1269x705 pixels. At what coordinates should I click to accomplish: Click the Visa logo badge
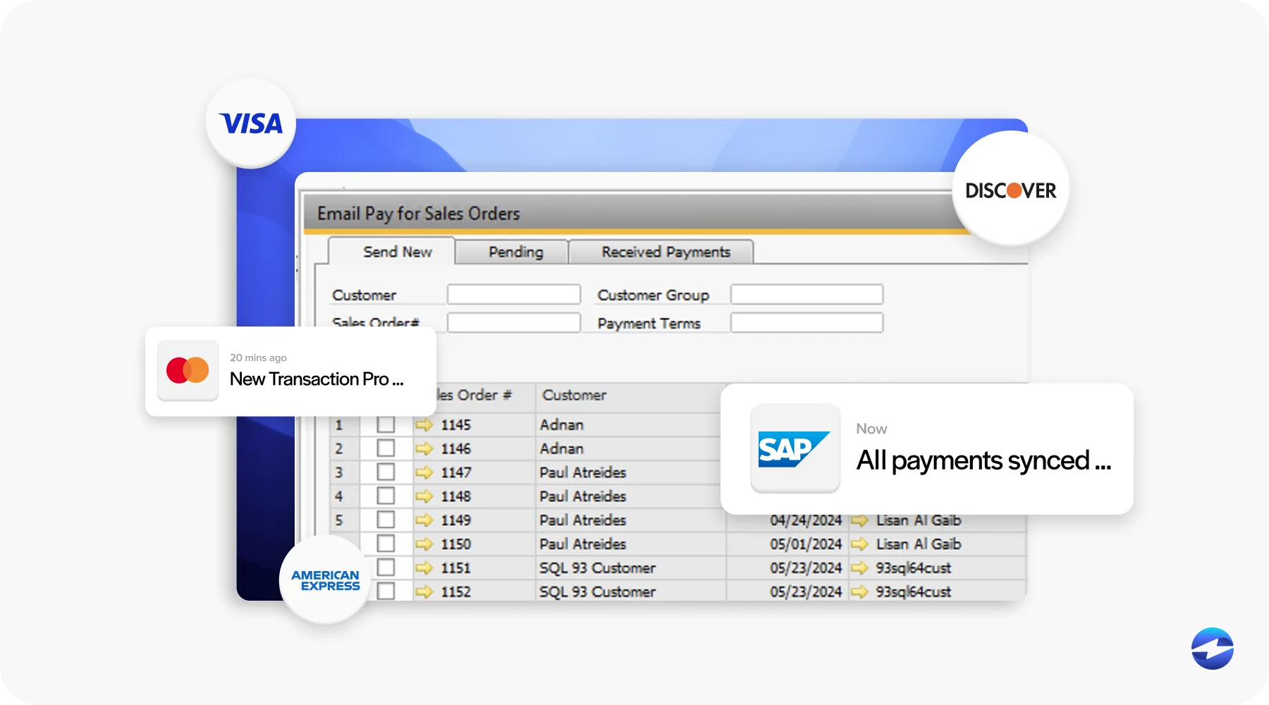[x=250, y=123]
